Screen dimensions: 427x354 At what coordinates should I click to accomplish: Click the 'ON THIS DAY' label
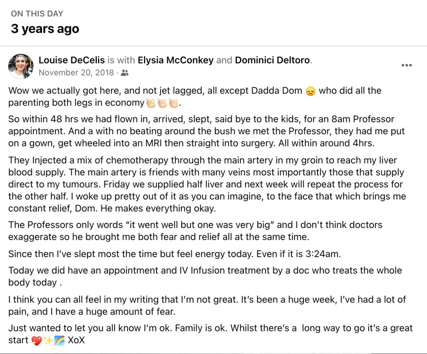click(x=37, y=14)
